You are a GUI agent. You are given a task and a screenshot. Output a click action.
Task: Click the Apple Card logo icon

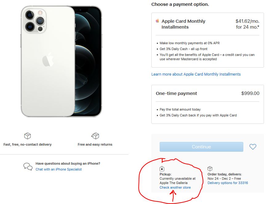tap(157, 21)
